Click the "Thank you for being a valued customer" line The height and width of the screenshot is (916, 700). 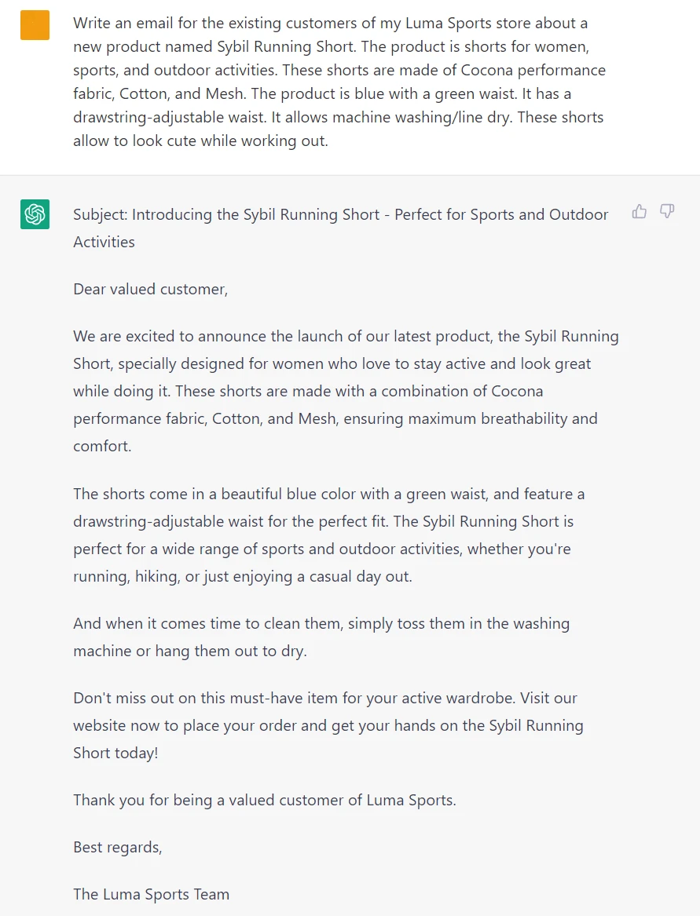[x=265, y=800]
